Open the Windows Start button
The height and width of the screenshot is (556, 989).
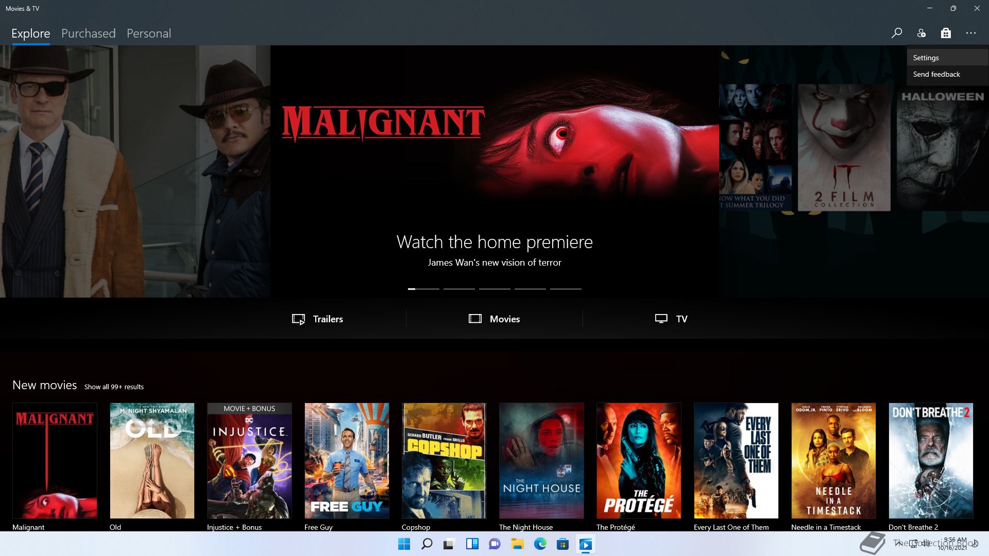[404, 544]
